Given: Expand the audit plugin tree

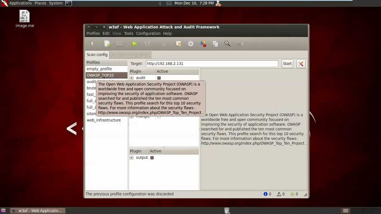Looking at the screenshot, I should pos(132,78).
